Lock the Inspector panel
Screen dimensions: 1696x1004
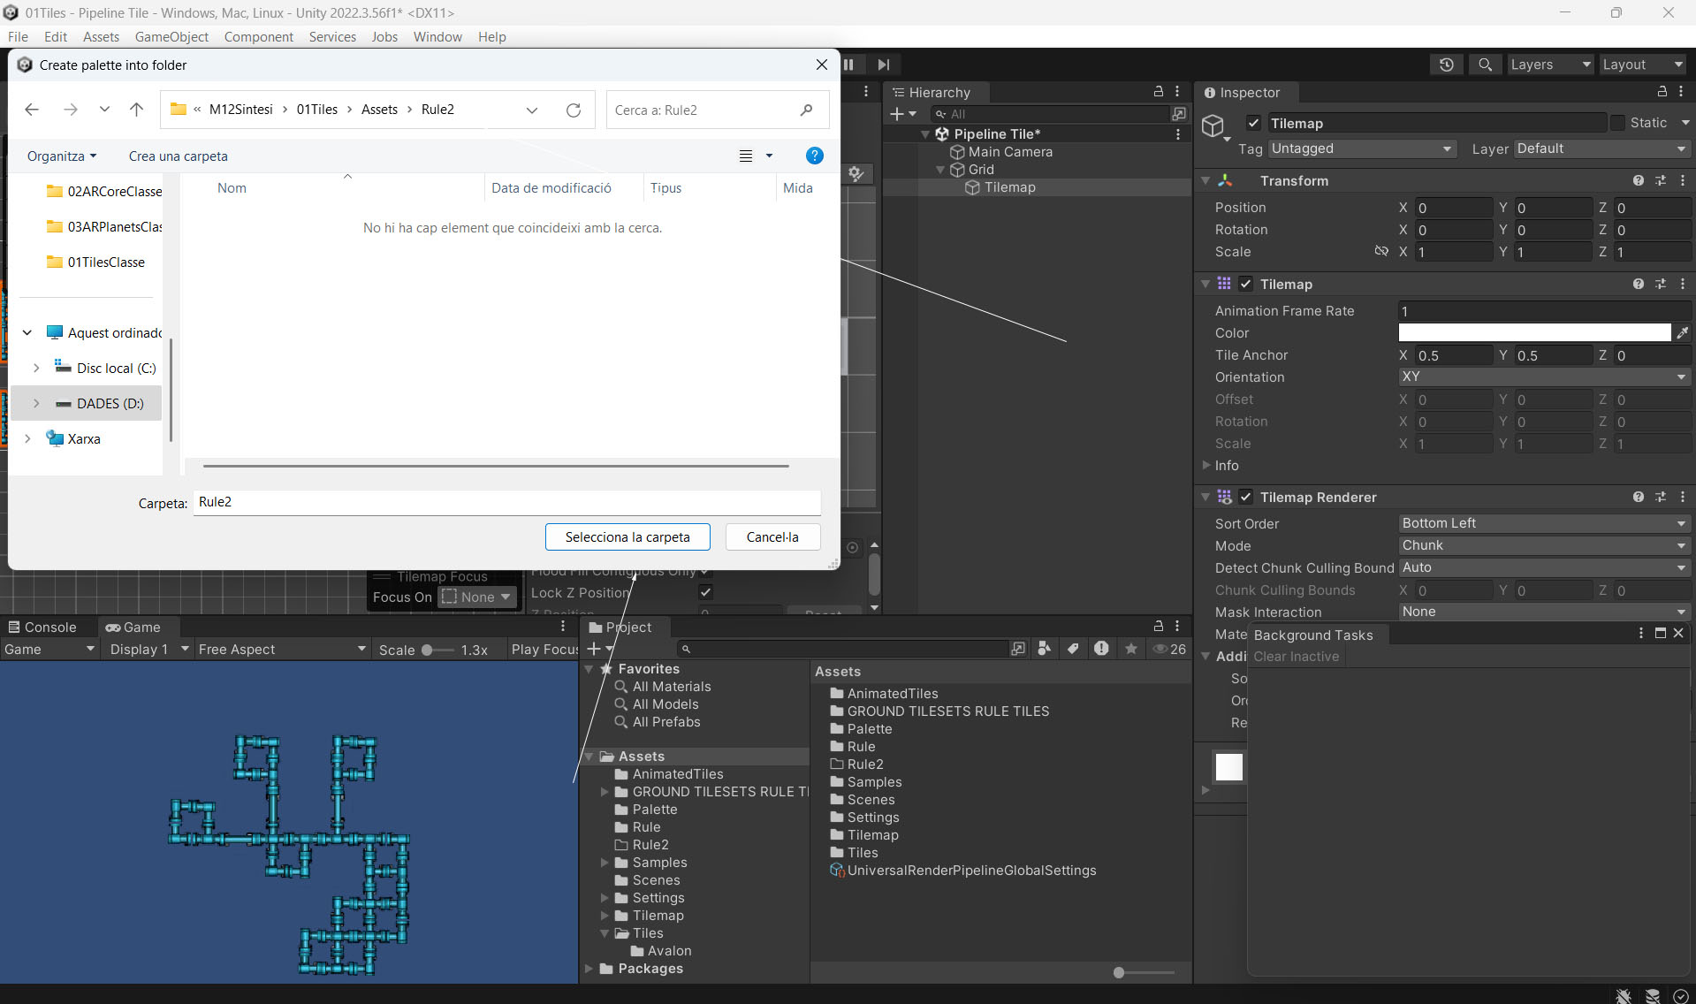click(x=1662, y=92)
